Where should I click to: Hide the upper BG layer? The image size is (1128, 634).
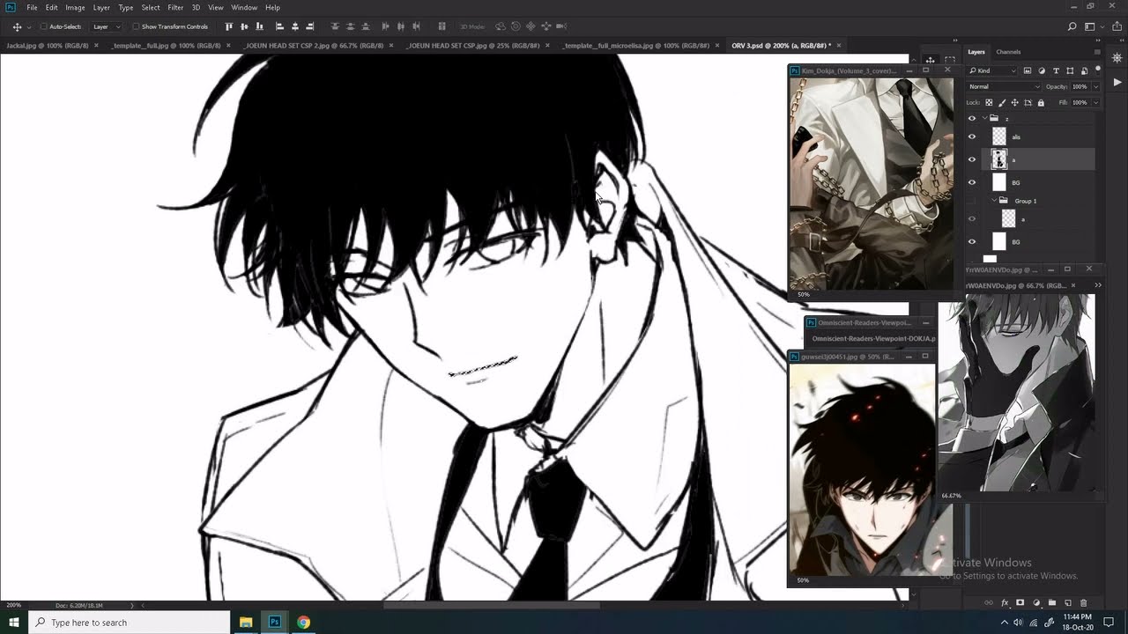coord(972,182)
